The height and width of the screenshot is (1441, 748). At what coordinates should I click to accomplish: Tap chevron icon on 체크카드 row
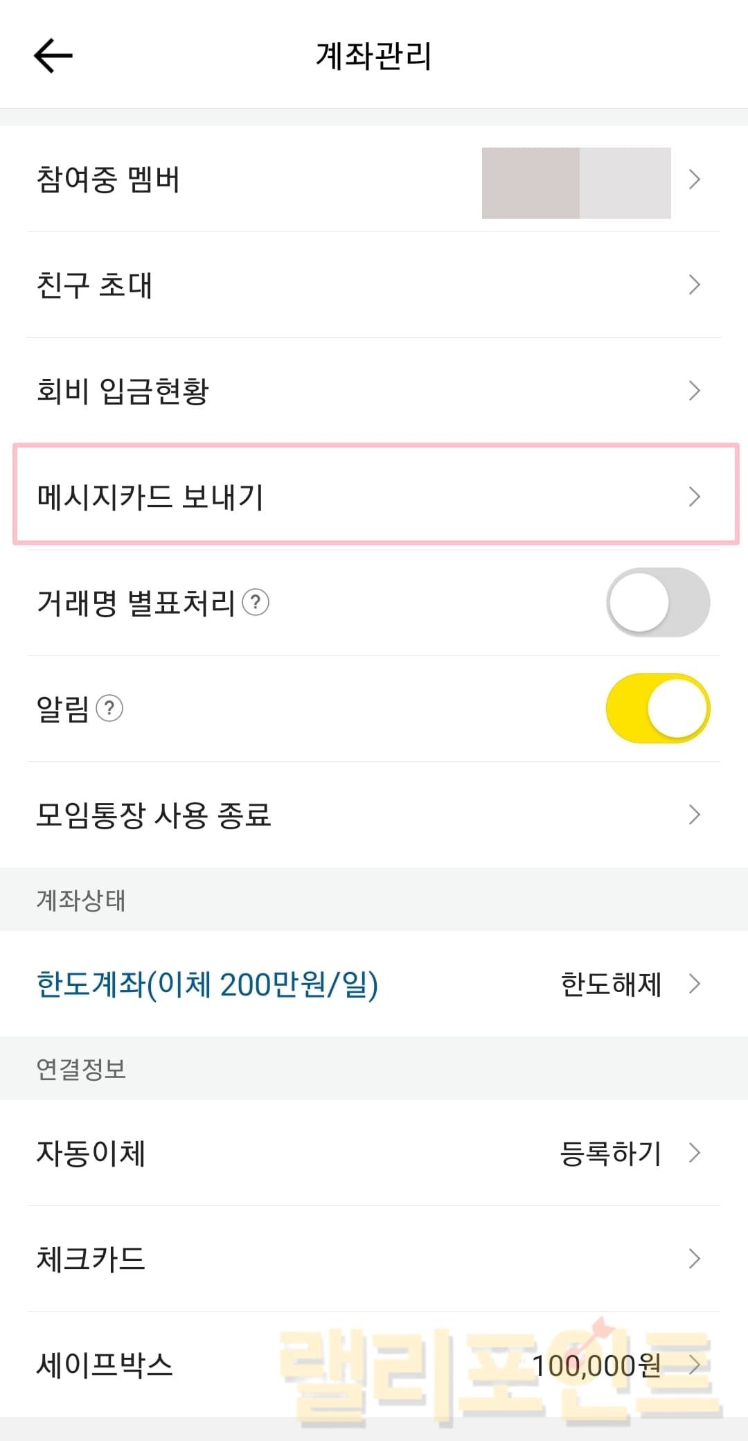click(695, 1259)
